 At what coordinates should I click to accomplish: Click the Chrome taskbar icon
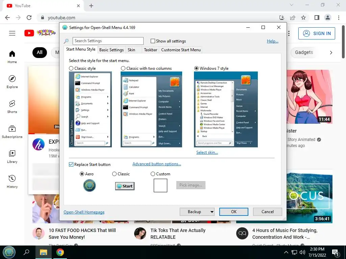[x=60, y=252]
